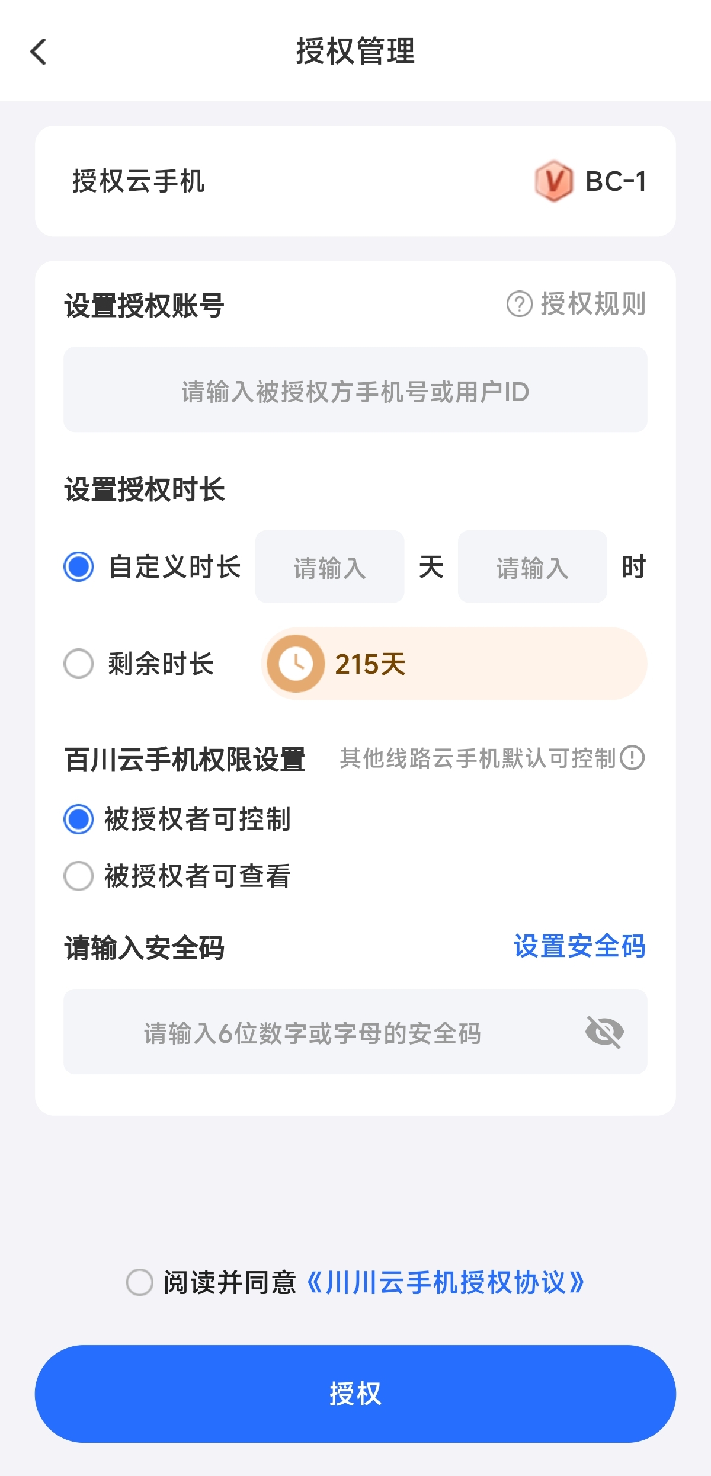
Task: Open the authorization rules help icon
Action: click(x=520, y=304)
